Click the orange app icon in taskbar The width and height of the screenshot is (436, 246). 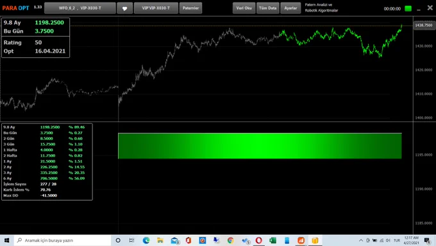point(301,240)
